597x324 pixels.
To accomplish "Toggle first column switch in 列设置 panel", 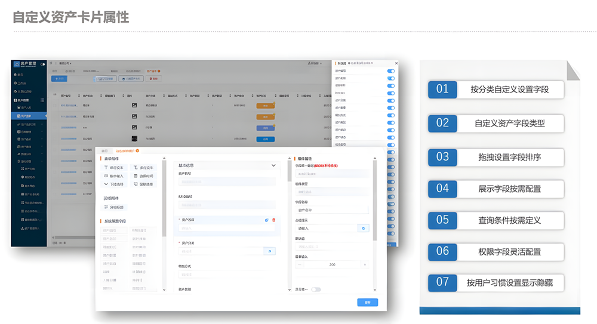I will pyautogui.click(x=391, y=71).
